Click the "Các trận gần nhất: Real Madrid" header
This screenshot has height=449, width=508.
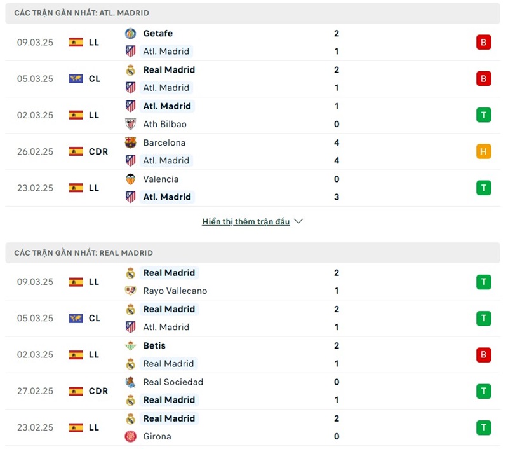point(83,252)
